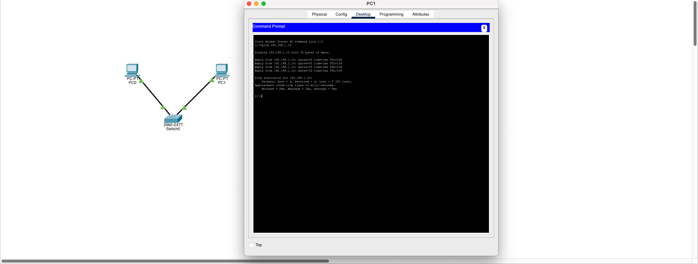Click the 'Approximate round trip times' line

pos(295,85)
